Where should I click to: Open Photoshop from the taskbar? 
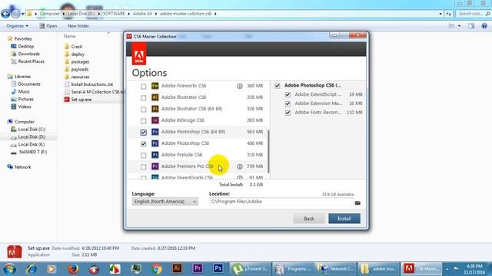[x=218, y=268]
